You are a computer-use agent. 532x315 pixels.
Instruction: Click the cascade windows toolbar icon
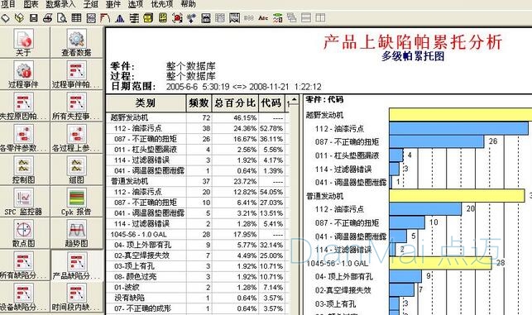tap(292, 17)
